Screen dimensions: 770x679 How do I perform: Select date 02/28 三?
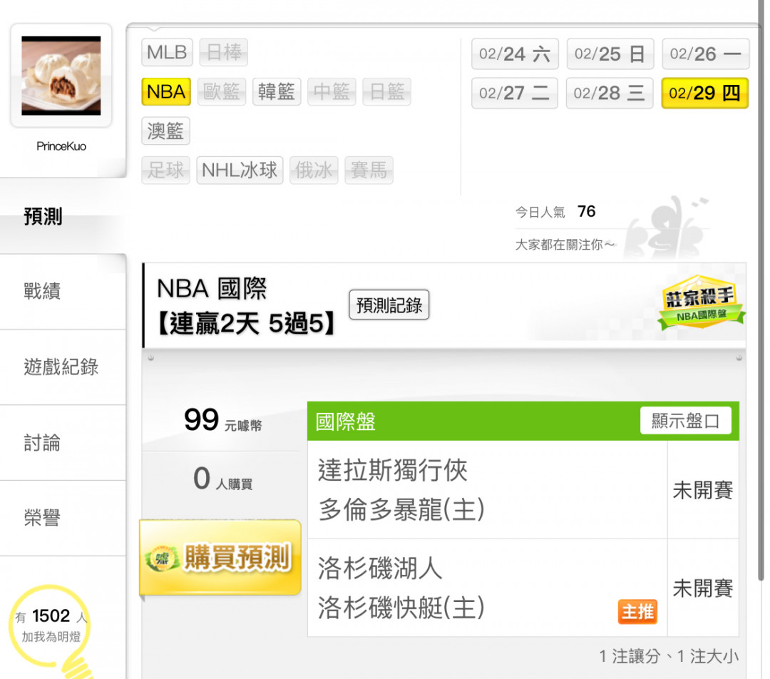[610, 93]
